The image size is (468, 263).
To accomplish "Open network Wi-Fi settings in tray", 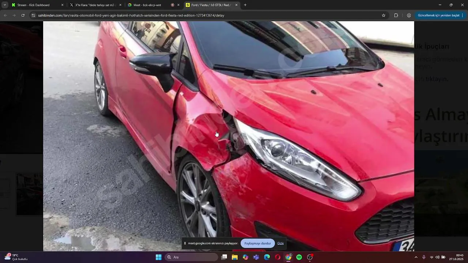I will (431, 257).
